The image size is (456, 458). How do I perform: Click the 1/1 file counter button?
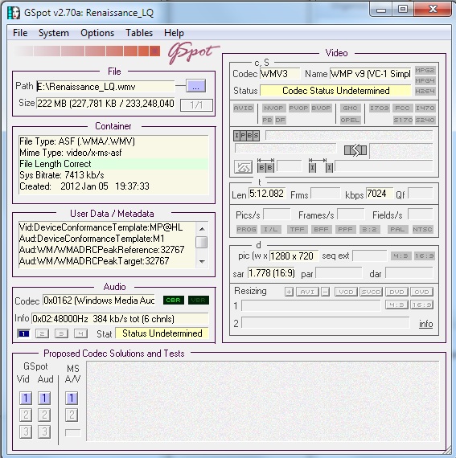click(196, 105)
